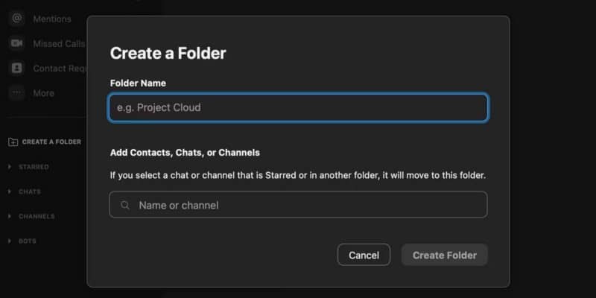Expand the Starred section arrow
The height and width of the screenshot is (298, 596).
pos(10,167)
